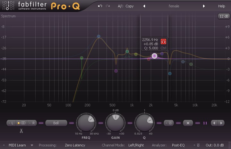The width and height of the screenshot is (231, 149).
Task: Toggle band bypass button
Action: 169,123
